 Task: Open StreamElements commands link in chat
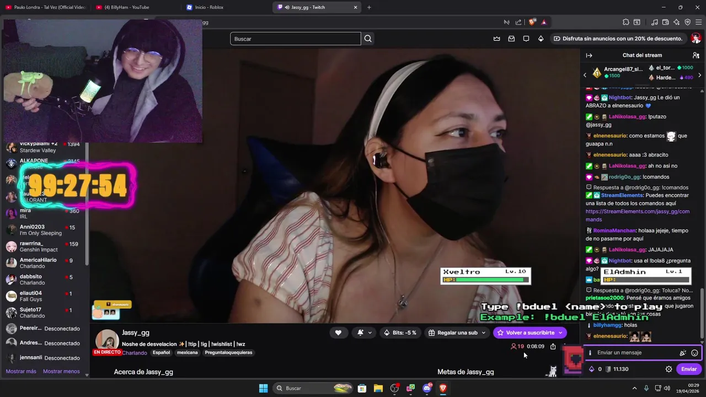point(638,216)
